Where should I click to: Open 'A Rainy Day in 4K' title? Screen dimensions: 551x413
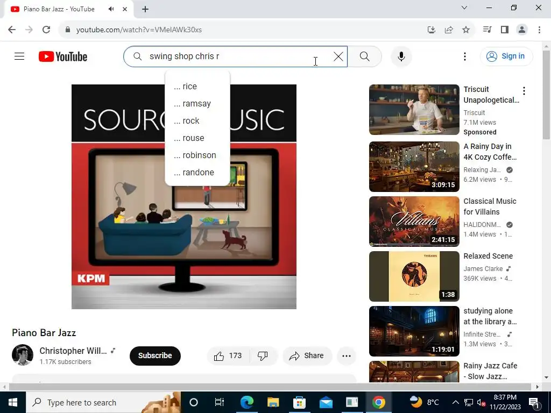point(490,151)
